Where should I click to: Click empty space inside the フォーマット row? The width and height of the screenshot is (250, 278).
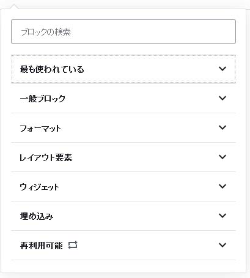coord(139,128)
